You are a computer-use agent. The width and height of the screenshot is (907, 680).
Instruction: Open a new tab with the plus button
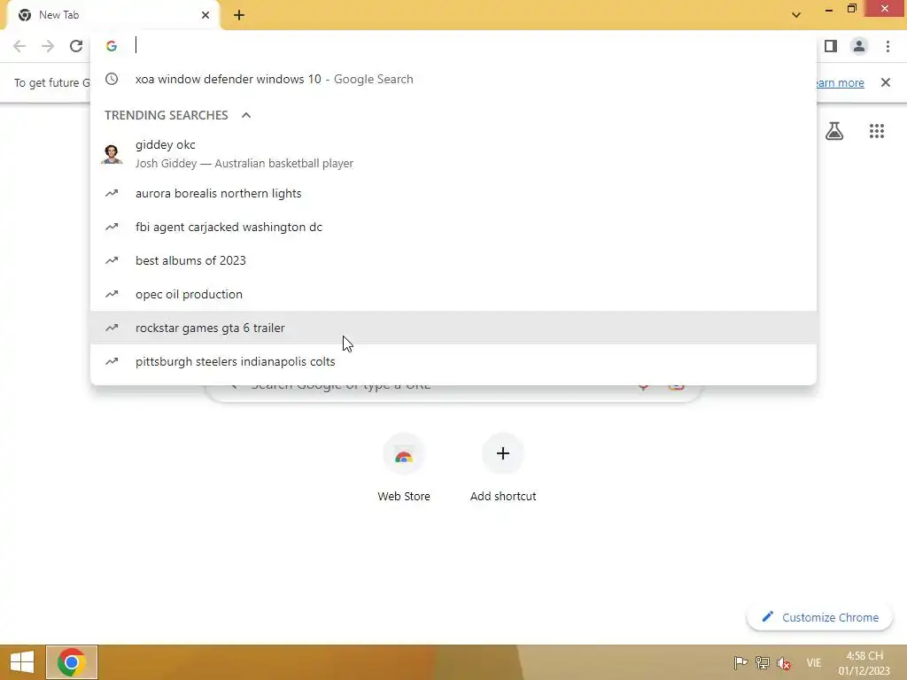coord(239,16)
